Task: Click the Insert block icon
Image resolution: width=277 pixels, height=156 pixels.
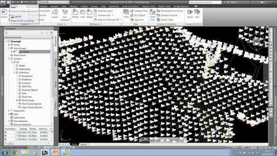Action: coord(55,13)
